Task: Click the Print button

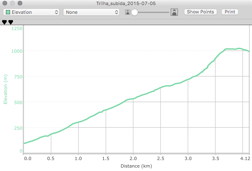Action: point(230,12)
